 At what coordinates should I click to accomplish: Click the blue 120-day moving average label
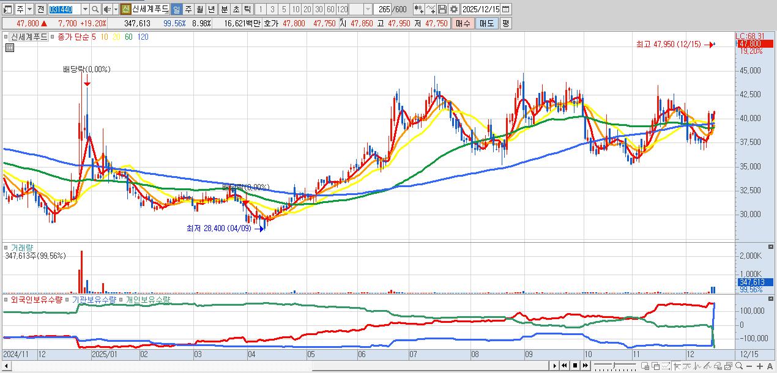click(143, 37)
